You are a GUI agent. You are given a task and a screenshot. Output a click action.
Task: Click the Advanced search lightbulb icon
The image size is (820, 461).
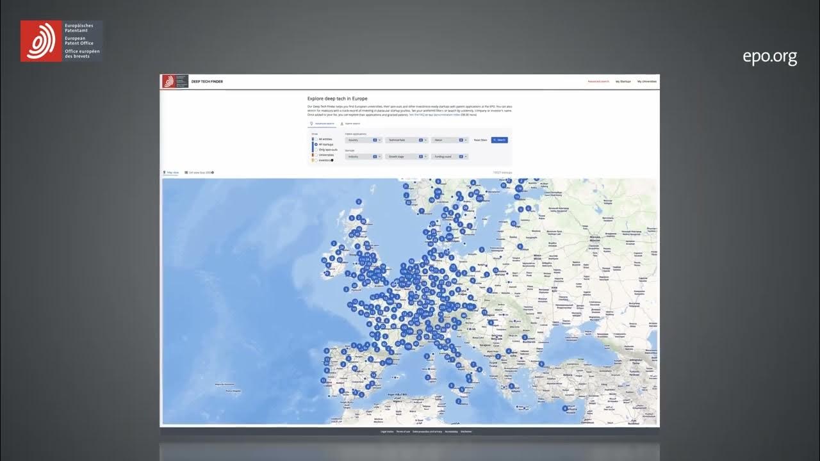(311, 124)
